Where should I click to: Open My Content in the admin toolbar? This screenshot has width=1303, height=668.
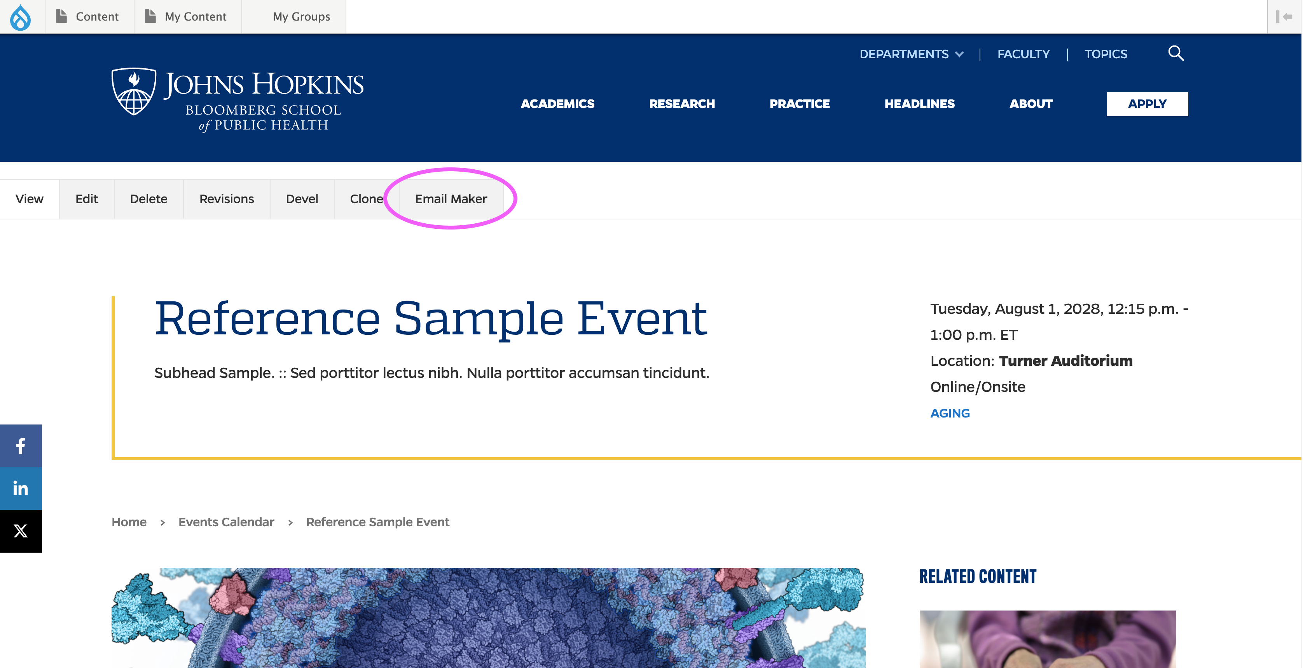[x=187, y=17]
